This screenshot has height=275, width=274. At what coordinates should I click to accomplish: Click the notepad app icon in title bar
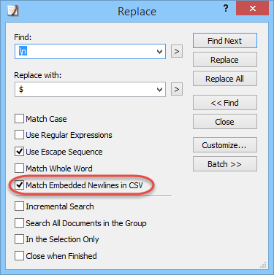13,11
